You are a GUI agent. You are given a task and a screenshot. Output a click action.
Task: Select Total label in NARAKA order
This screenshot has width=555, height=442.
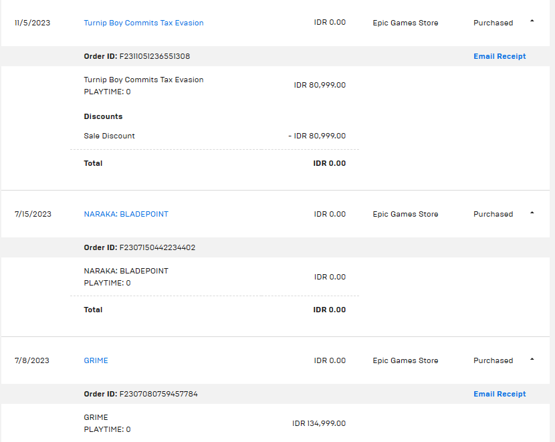93,310
